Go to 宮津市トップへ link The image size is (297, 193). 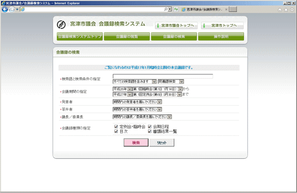coord(222,26)
